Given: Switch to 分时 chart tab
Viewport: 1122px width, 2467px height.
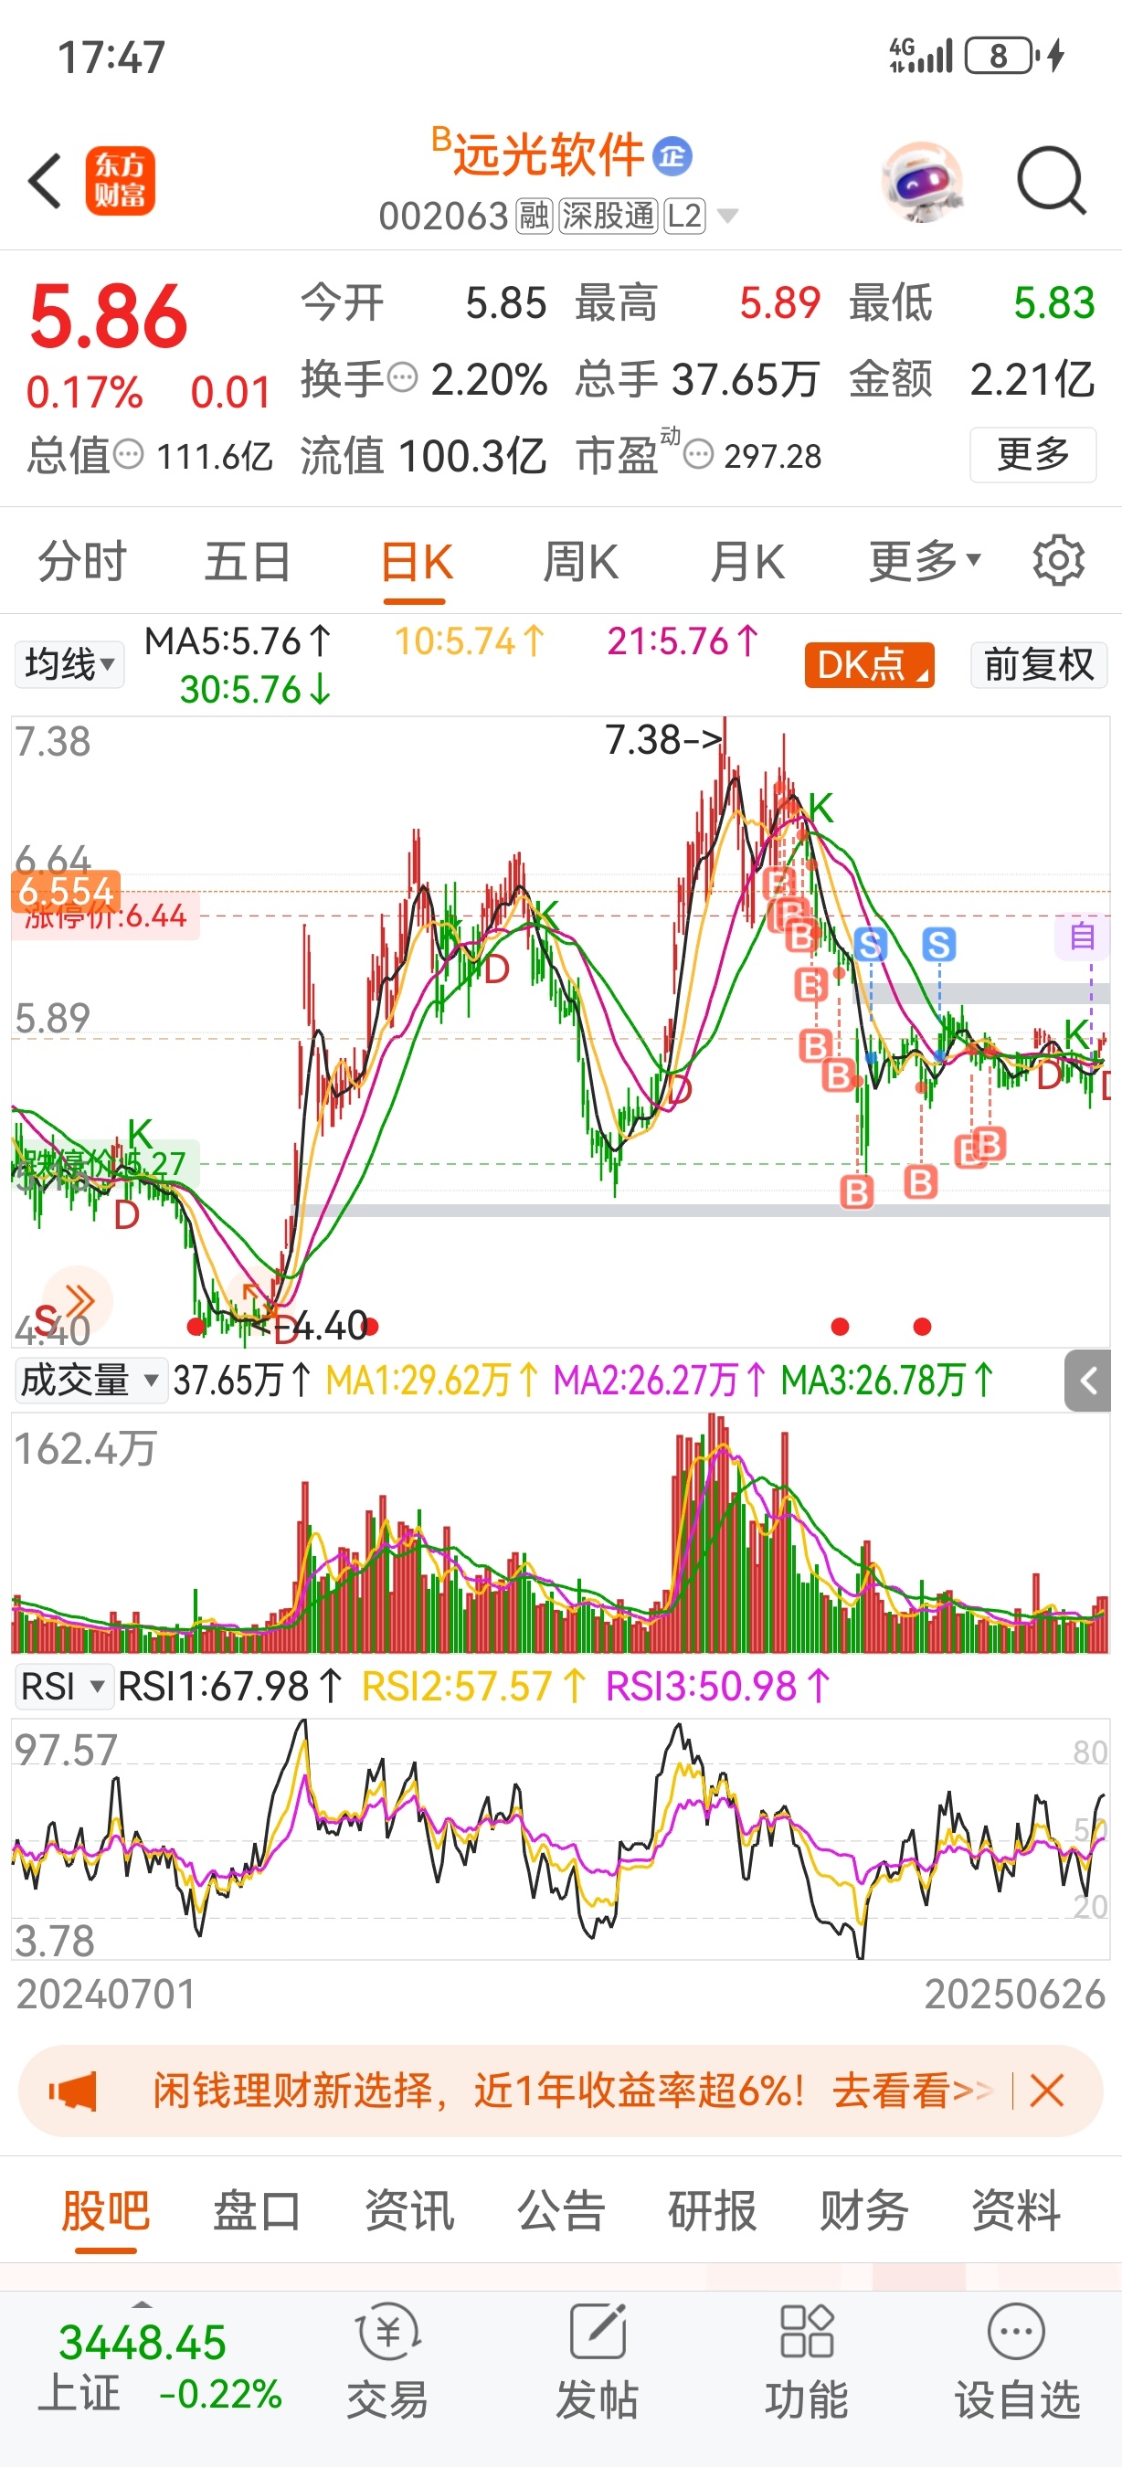Looking at the screenshot, I should click(x=82, y=561).
